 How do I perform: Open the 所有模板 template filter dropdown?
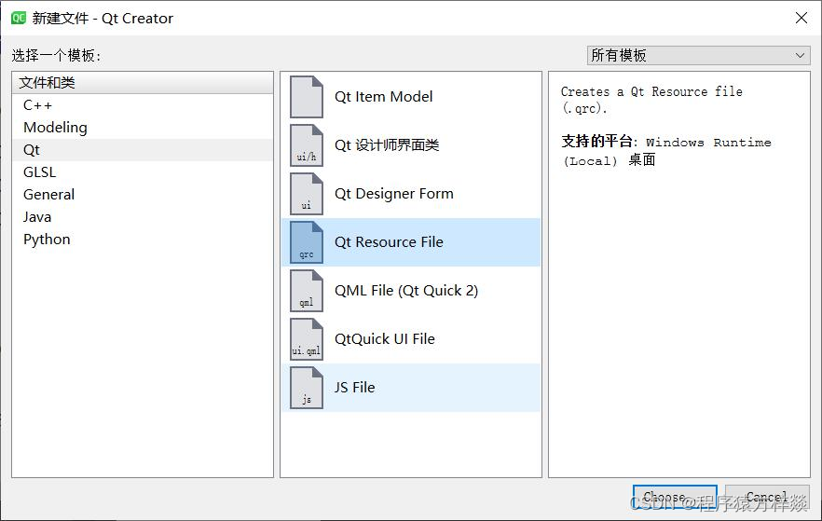click(698, 55)
